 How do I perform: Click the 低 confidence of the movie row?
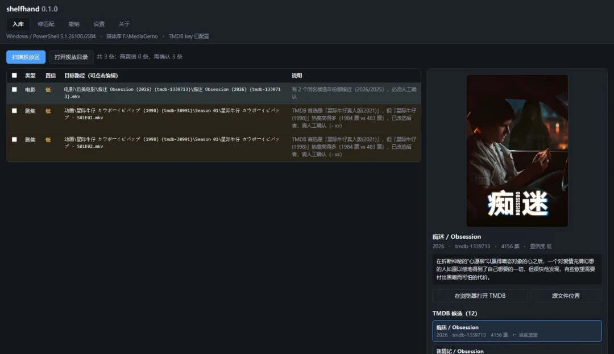[x=48, y=90]
